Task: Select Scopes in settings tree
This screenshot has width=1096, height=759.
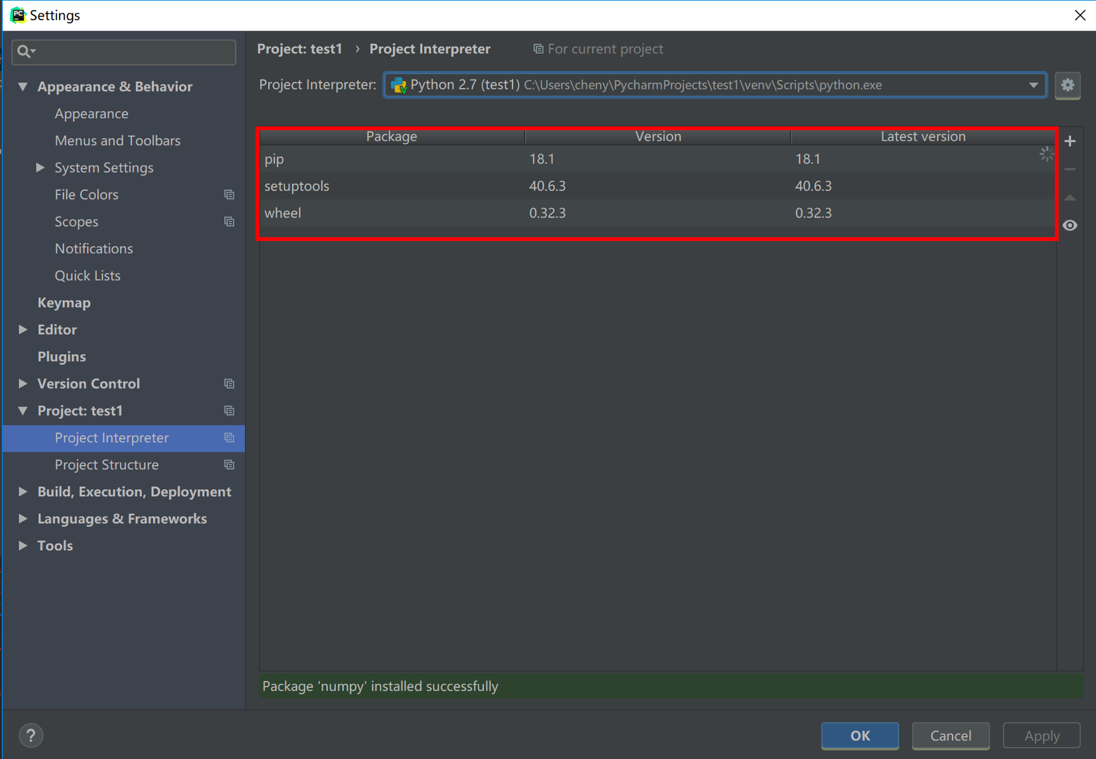Action: coord(76,221)
